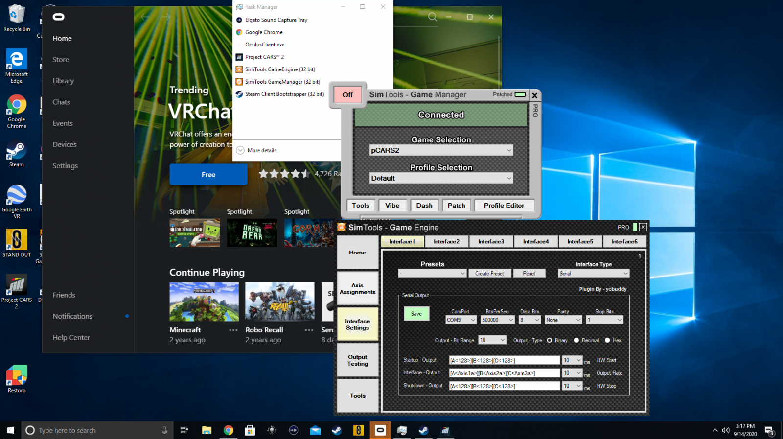
Task: Open the Output Bit Range dropdown
Action: coord(492,340)
